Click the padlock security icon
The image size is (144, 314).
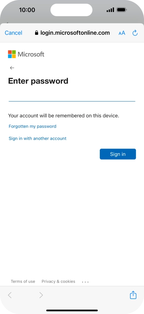point(36,33)
